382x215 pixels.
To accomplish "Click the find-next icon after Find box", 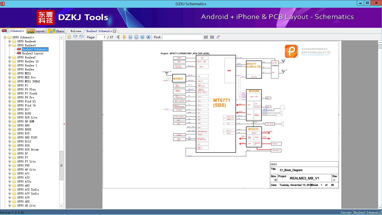I will 212,37.
